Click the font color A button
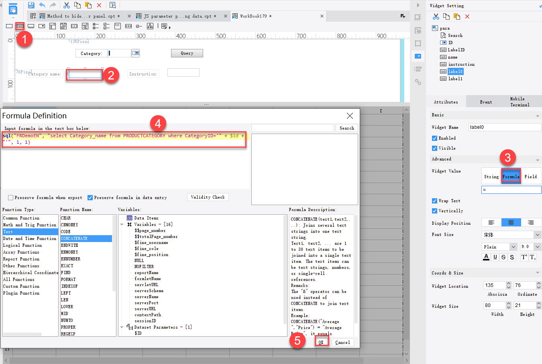Image resolution: width=542 pixels, height=364 pixels. 486,257
